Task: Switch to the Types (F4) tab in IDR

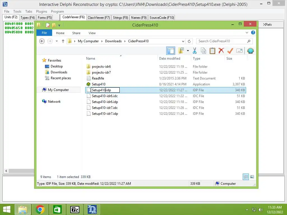Action: click(x=27, y=18)
